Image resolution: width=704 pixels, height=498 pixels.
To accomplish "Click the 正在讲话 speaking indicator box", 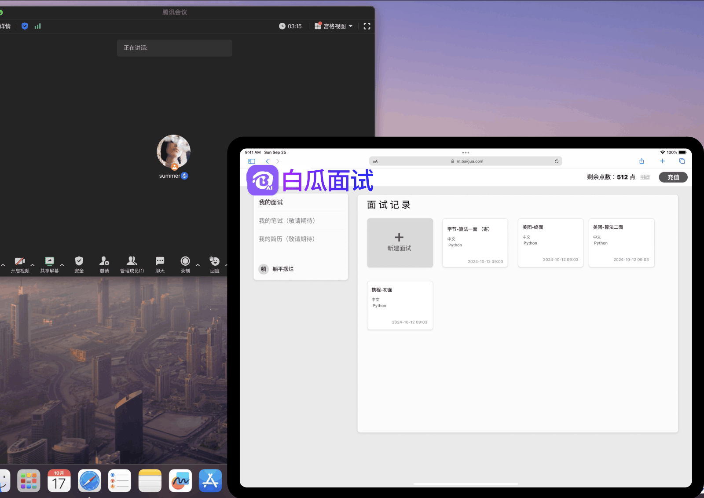I will 174,48.
